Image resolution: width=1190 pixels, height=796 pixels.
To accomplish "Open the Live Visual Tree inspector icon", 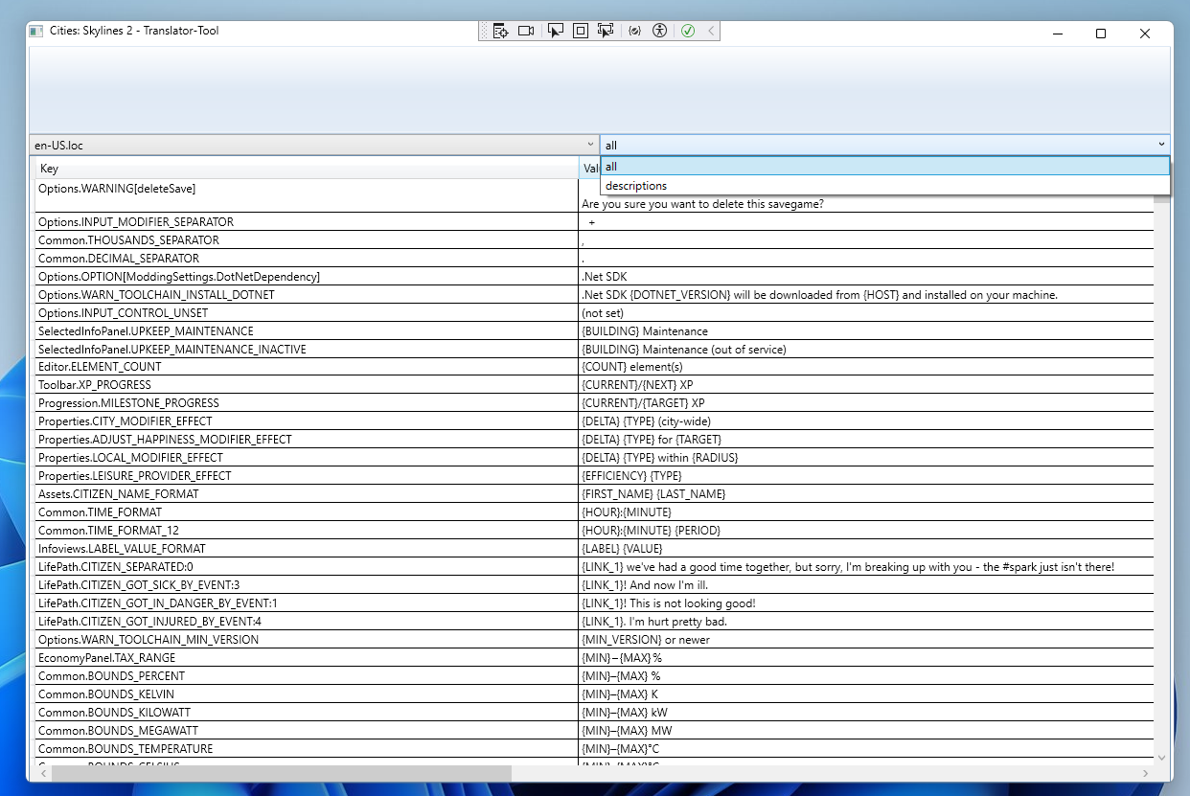I will (x=500, y=31).
